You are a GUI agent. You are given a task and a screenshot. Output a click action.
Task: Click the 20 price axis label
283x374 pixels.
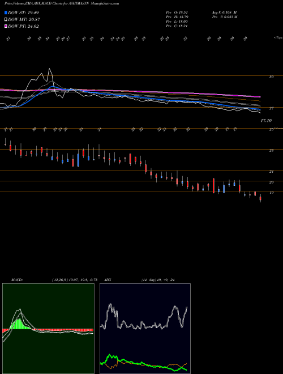click(x=271, y=182)
